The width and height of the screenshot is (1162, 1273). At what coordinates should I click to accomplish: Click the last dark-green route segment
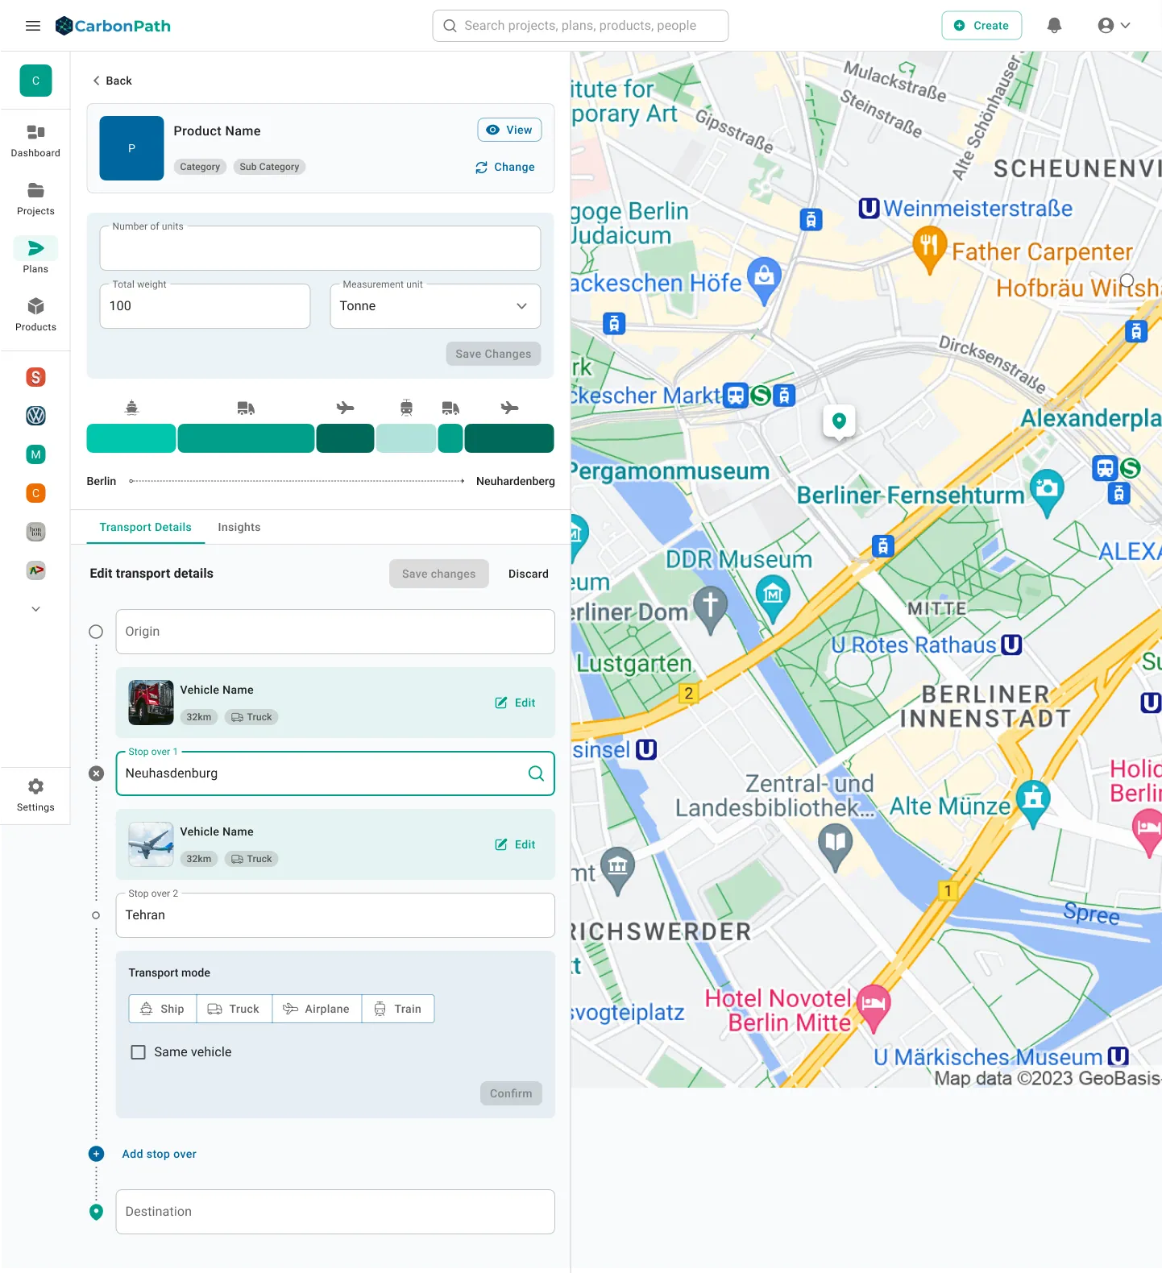point(509,438)
